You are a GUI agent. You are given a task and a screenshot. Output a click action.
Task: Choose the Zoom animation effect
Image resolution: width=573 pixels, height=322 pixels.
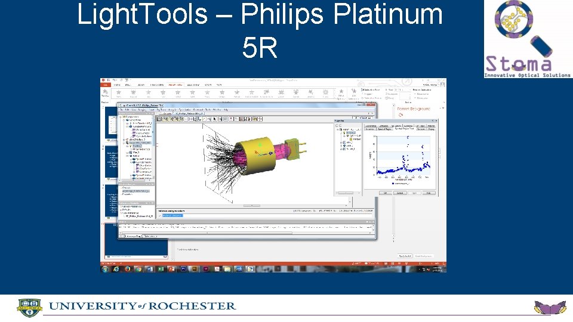point(281,93)
